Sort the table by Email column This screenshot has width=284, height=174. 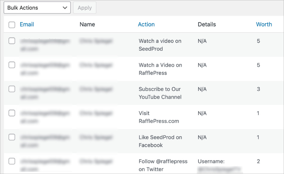coord(27,24)
